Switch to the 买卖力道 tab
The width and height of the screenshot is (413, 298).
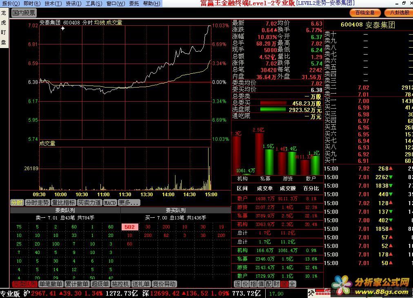(x=89, y=203)
